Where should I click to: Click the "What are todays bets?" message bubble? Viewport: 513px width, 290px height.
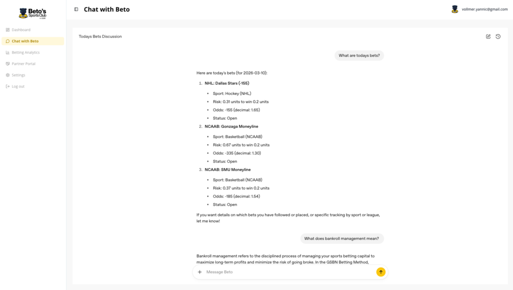359,55
